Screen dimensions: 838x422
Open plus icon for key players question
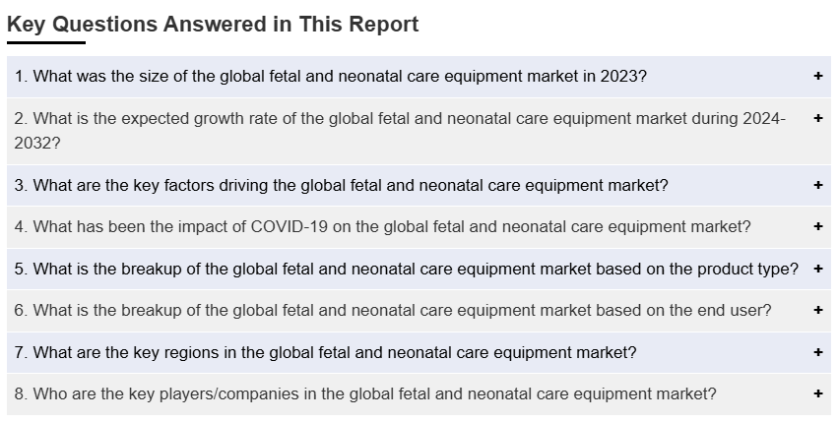(x=817, y=393)
